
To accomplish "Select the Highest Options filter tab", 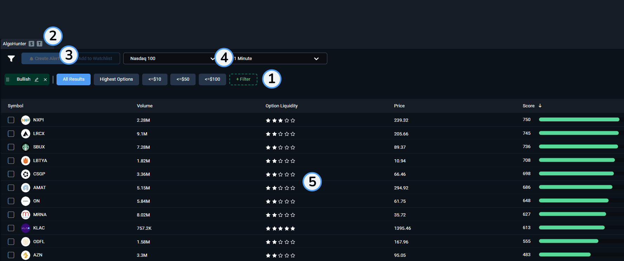I will pos(116,79).
